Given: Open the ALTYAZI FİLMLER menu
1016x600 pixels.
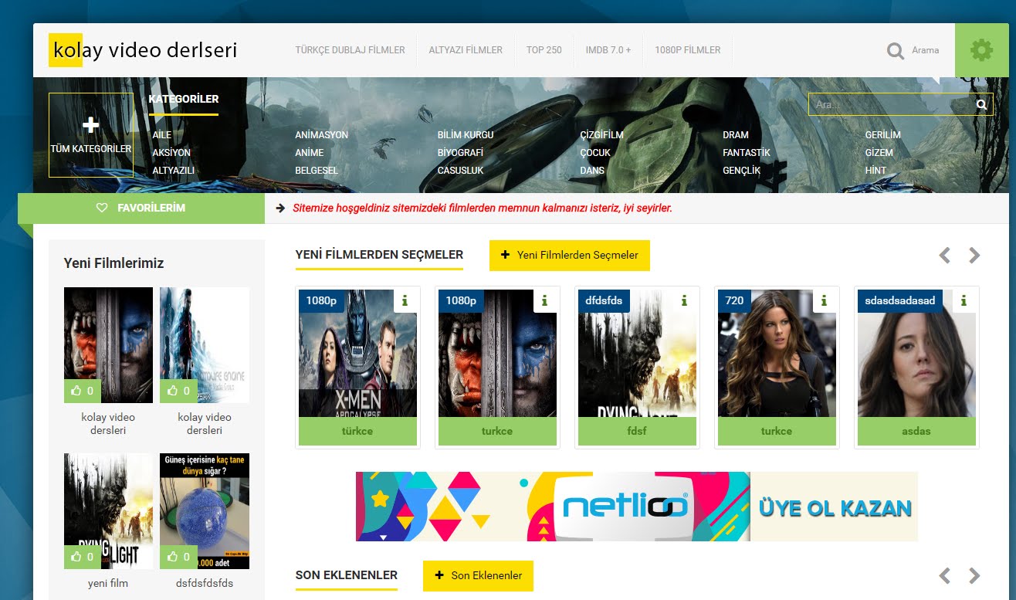Looking at the screenshot, I should pyautogui.click(x=466, y=49).
